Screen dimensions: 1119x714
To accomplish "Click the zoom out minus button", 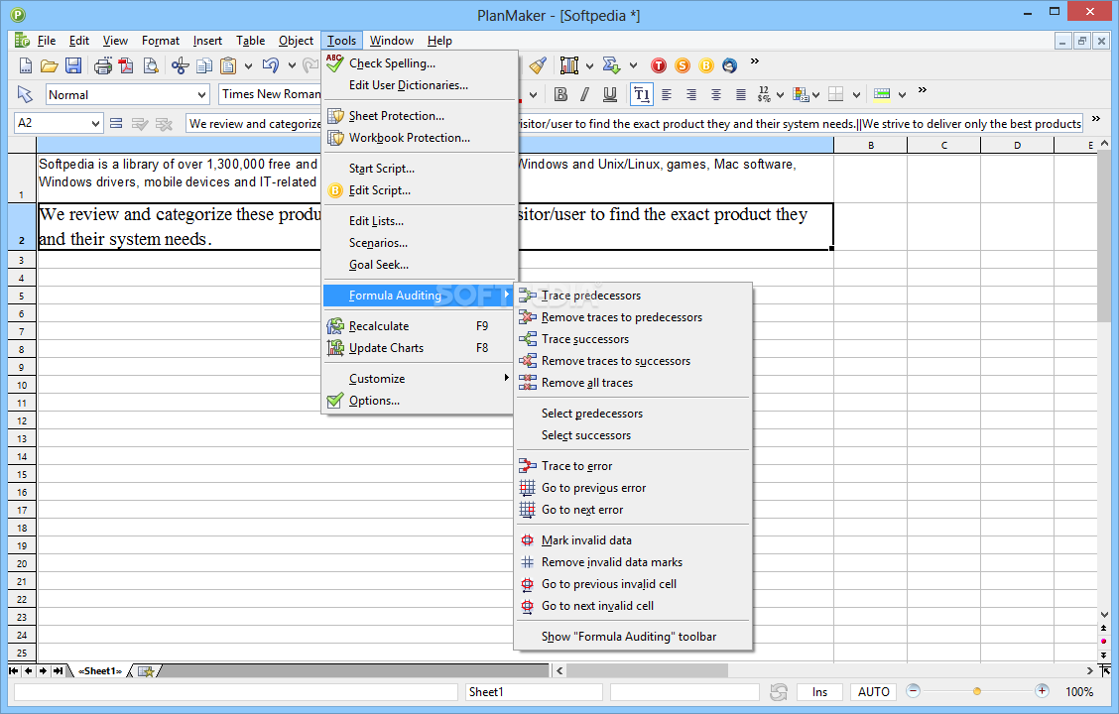I will pos(913,690).
